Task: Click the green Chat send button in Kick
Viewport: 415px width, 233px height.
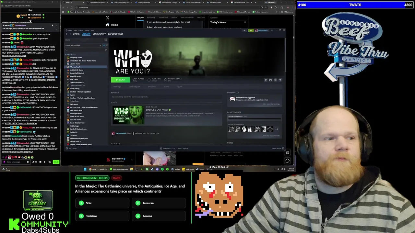Action: pyautogui.click(x=56, y=162)
